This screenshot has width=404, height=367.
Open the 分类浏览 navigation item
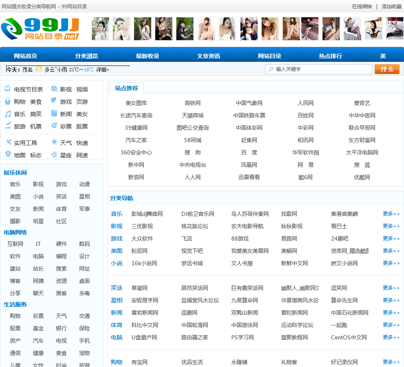click(x=87, y=56)
